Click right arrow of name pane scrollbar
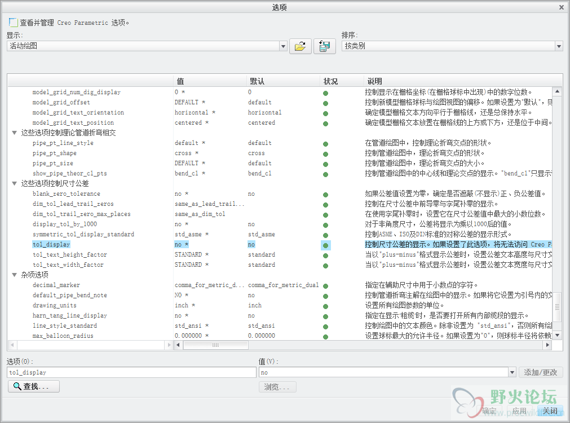570x423 pixels. click(x=169, y=345)
